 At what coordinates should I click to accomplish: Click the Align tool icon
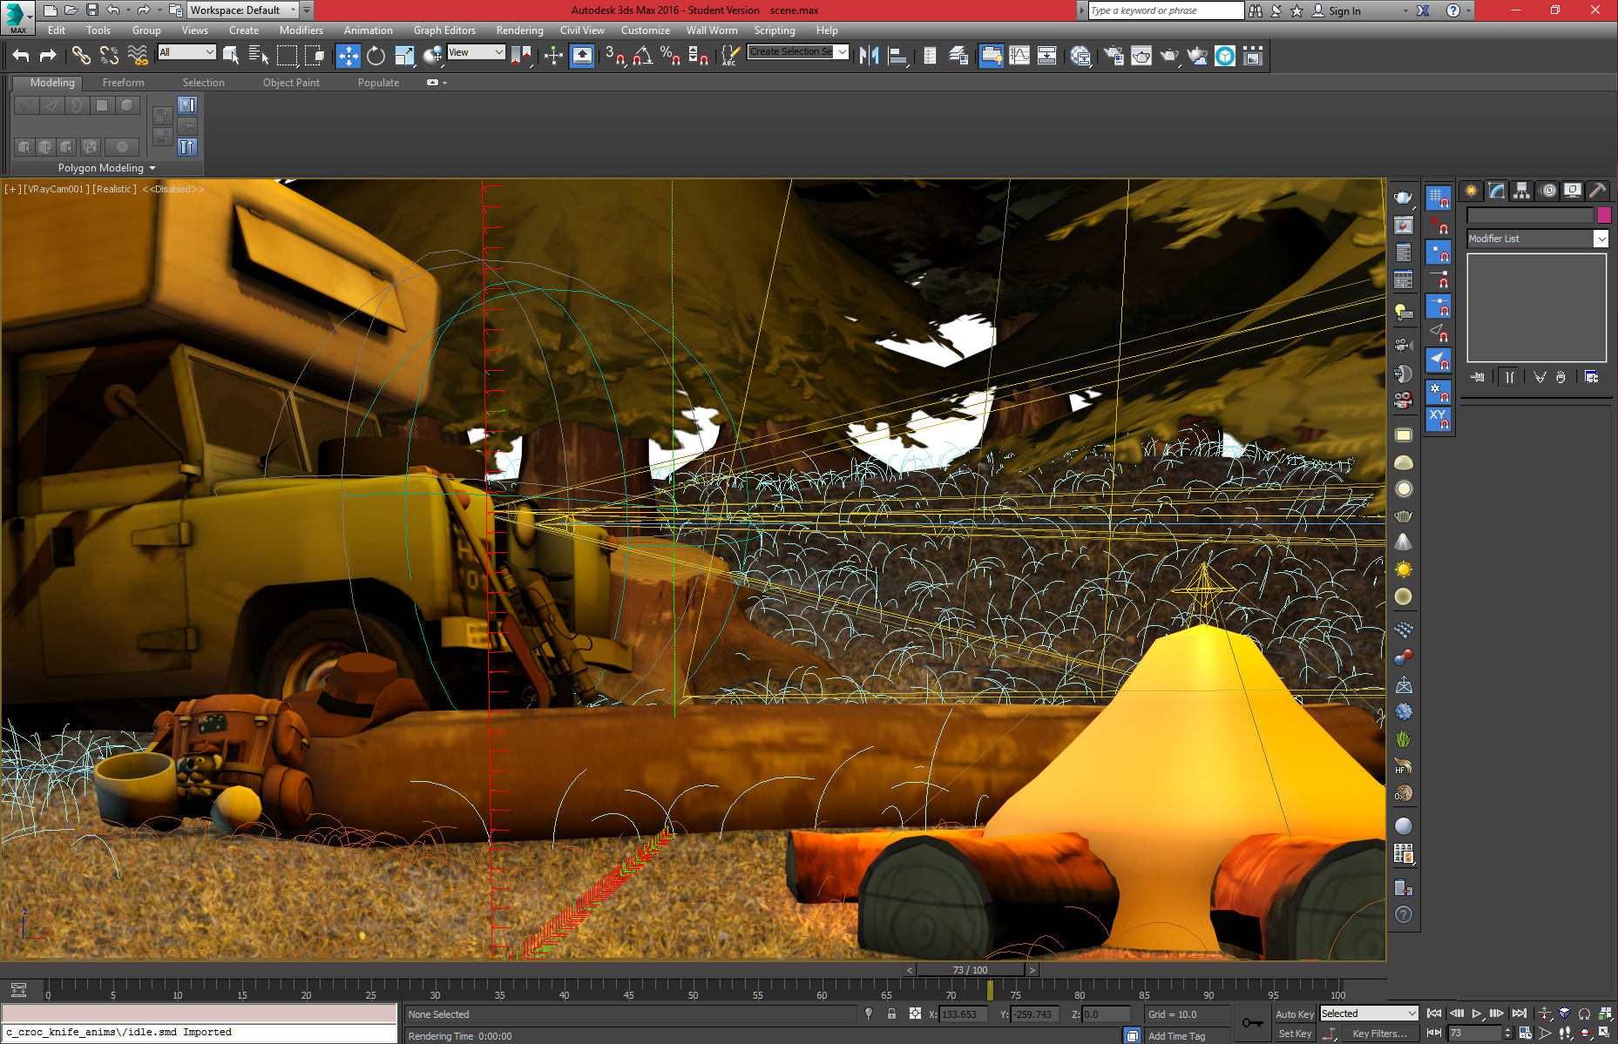(x=897, y=56)
